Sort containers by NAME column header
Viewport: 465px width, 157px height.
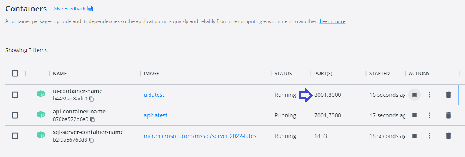pyautogui.click(x=60, y=73)
